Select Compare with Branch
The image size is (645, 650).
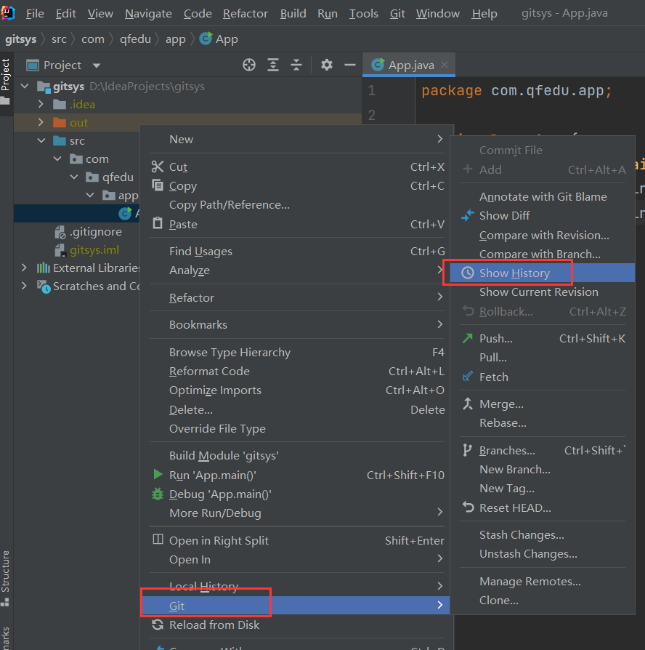[543, 254]
